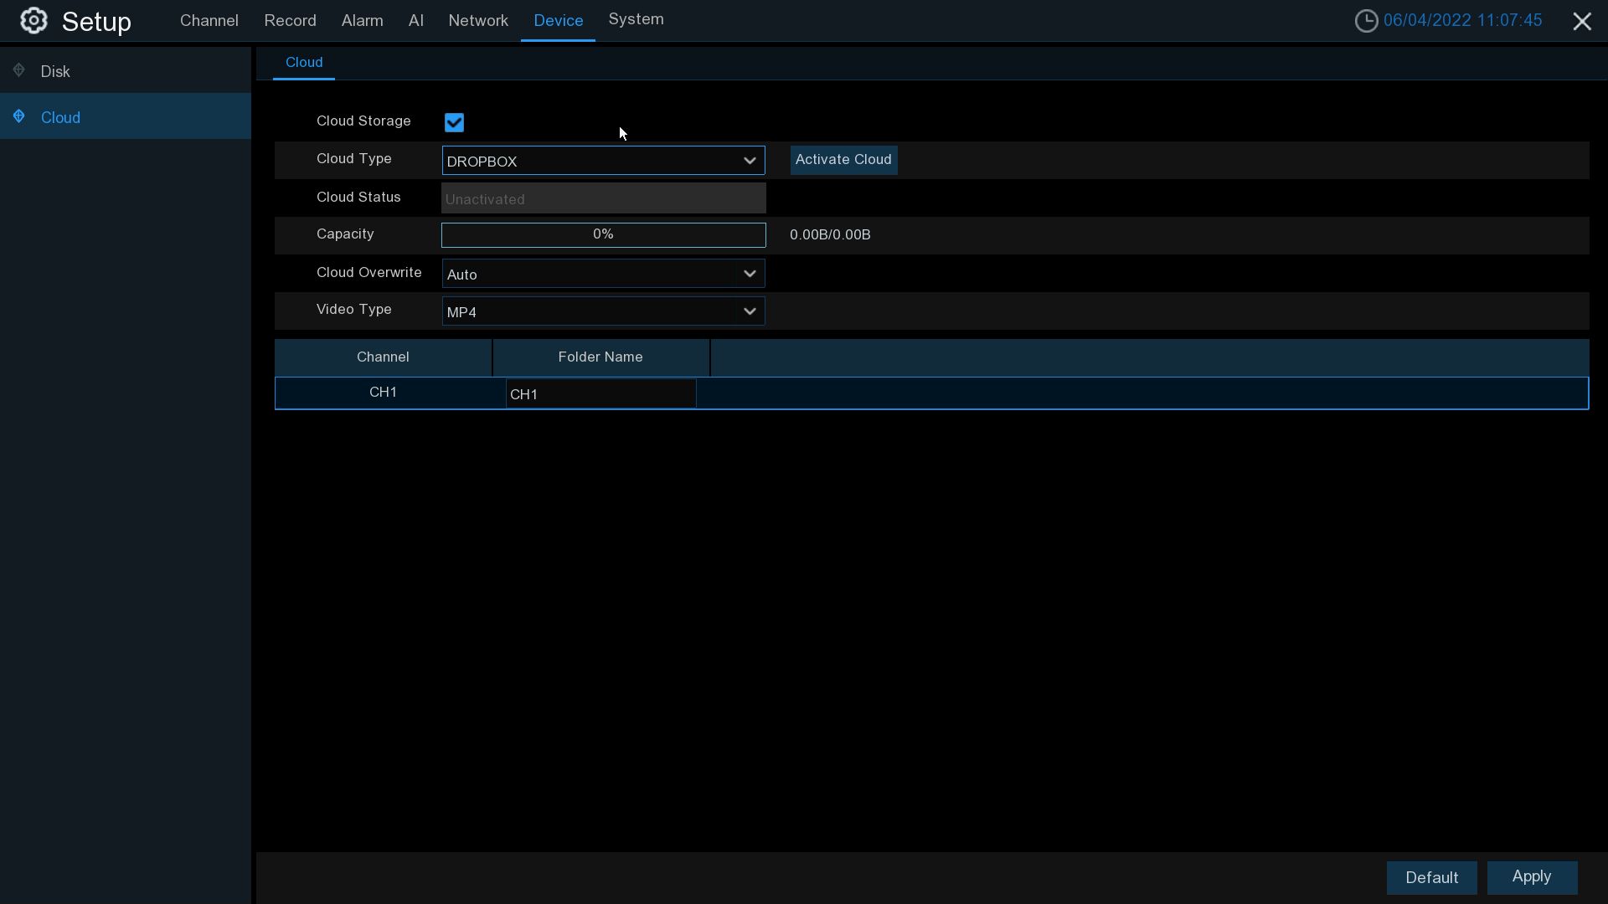Click the Default button
The height and width of the screenshot is (904, 1608).
click(x=1431, y=878)
